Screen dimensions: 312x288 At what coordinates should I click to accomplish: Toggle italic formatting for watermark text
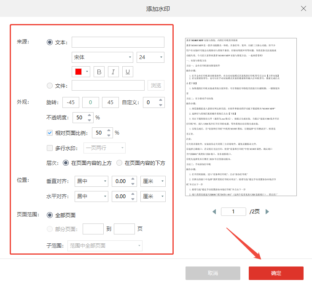click(113, 72)
